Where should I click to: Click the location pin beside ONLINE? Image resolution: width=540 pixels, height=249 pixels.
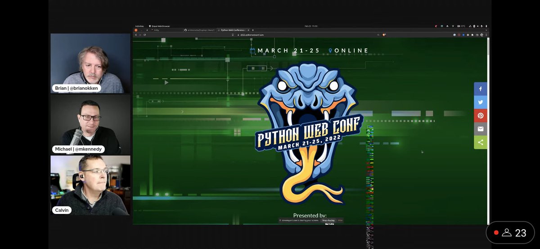[x=331, y=51]
